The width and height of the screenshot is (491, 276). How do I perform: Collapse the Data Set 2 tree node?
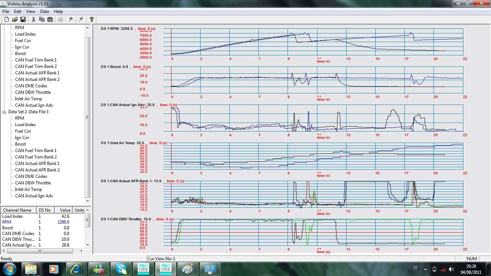pyautogui.click(x=4, y=112)
